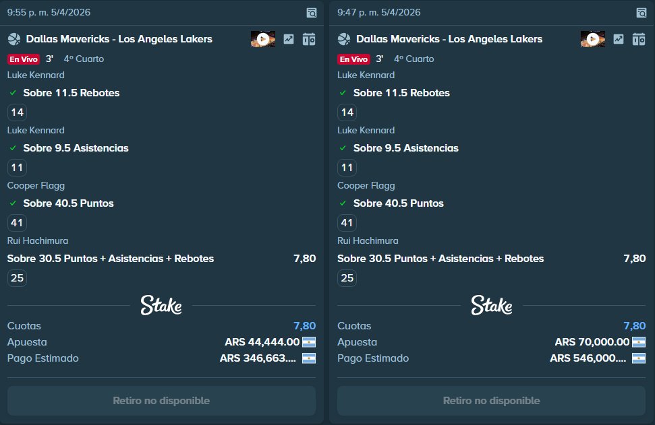
Task: Click basketball icon on 9:47 p. m. slip
Action: coord(344,39)
